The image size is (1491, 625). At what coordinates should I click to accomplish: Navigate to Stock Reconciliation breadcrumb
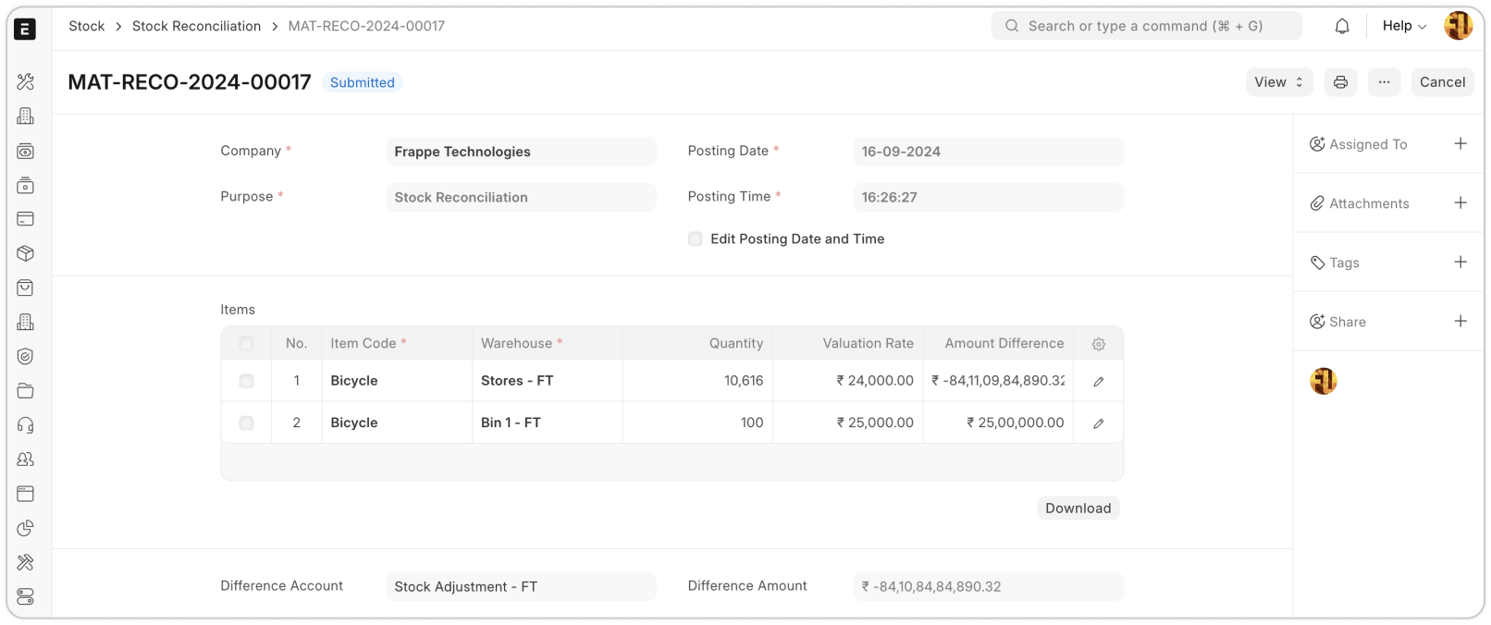point(196,26)
